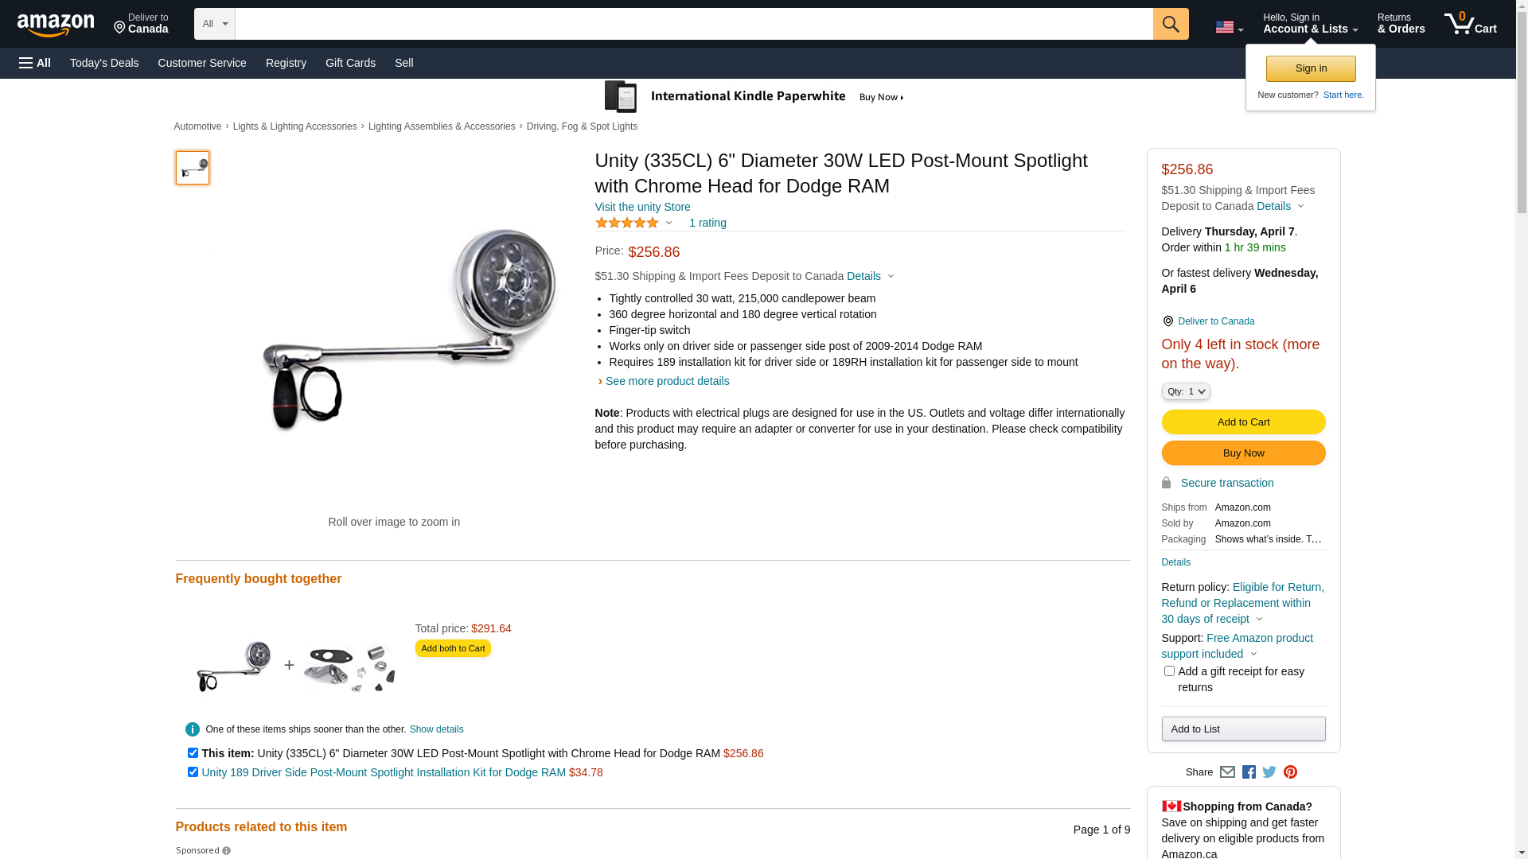Uncheck the Unity 189 installation kit checkbox
This screenshot has height=859, width=1528.
[193, 772]
